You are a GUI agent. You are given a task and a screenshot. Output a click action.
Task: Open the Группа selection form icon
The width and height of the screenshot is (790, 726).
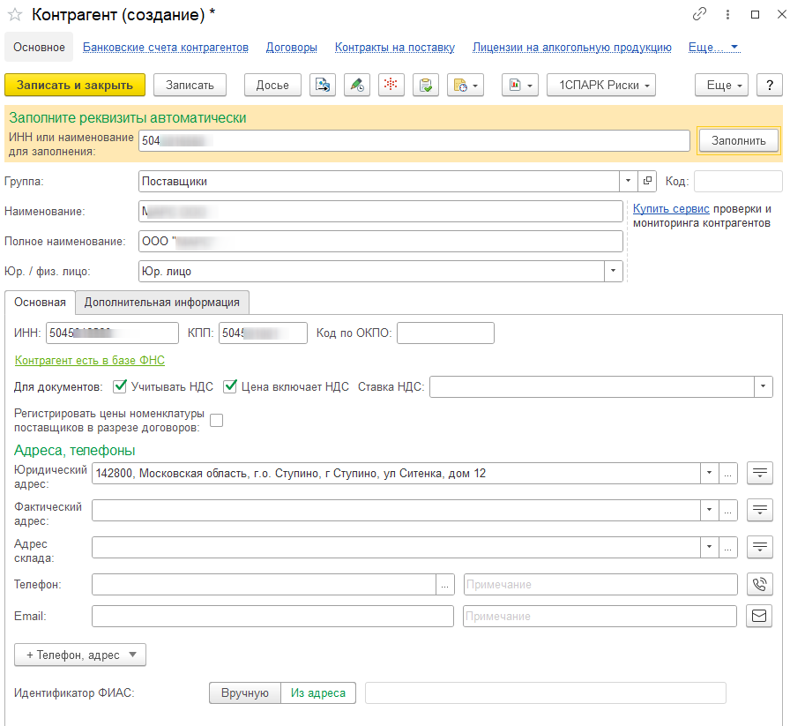coord(648,181)
